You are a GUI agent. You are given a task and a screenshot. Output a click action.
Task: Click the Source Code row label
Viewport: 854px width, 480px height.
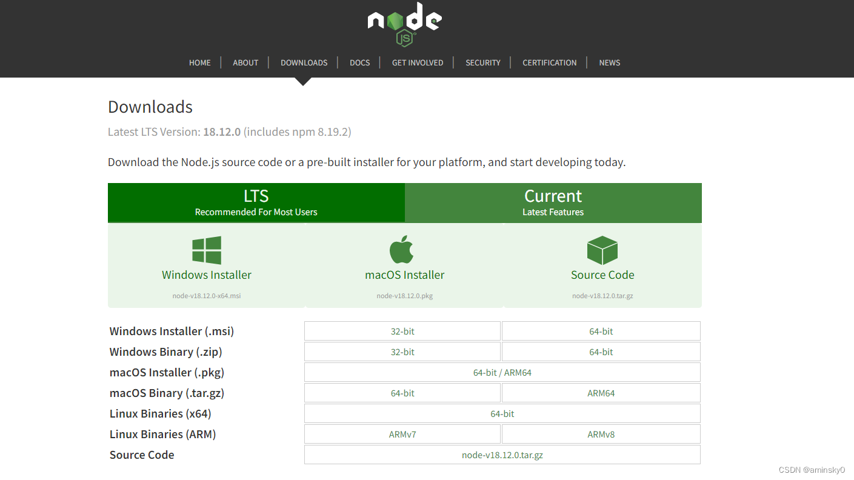(x=142, y=455)
